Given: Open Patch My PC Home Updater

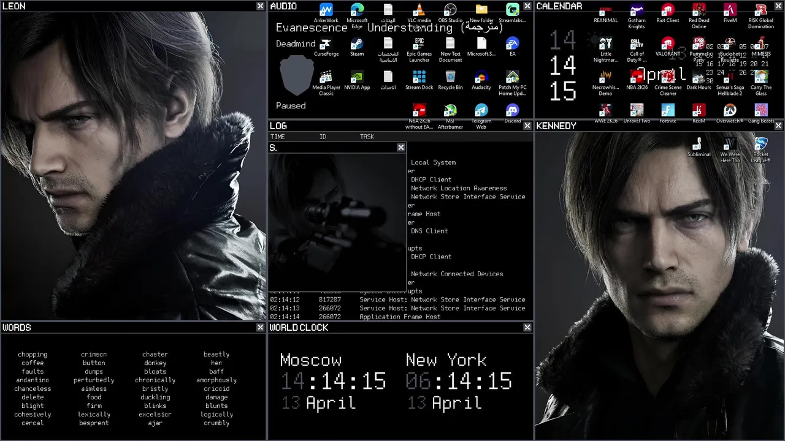Looking at the screenshot, I should (513, 83).
